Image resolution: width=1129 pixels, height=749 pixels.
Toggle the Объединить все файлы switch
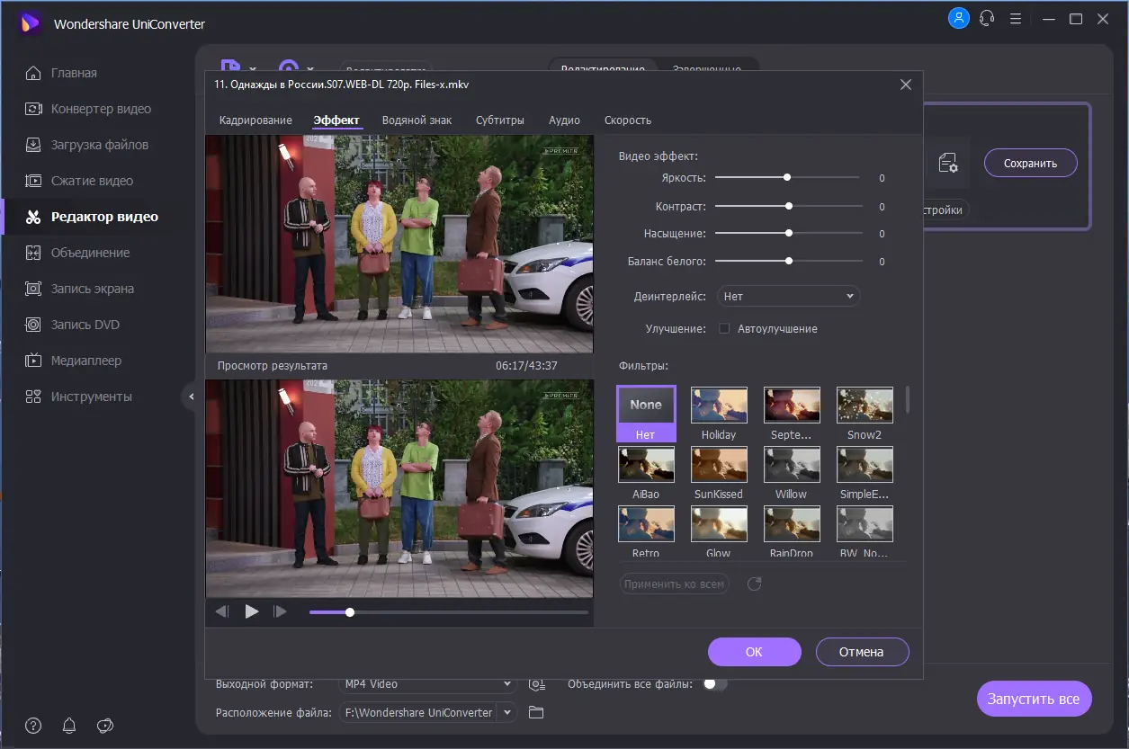[x=714, y=684]
